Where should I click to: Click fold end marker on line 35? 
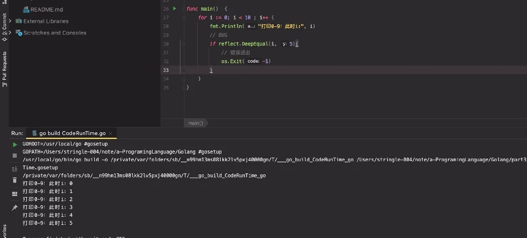click(x=183, y=87)
